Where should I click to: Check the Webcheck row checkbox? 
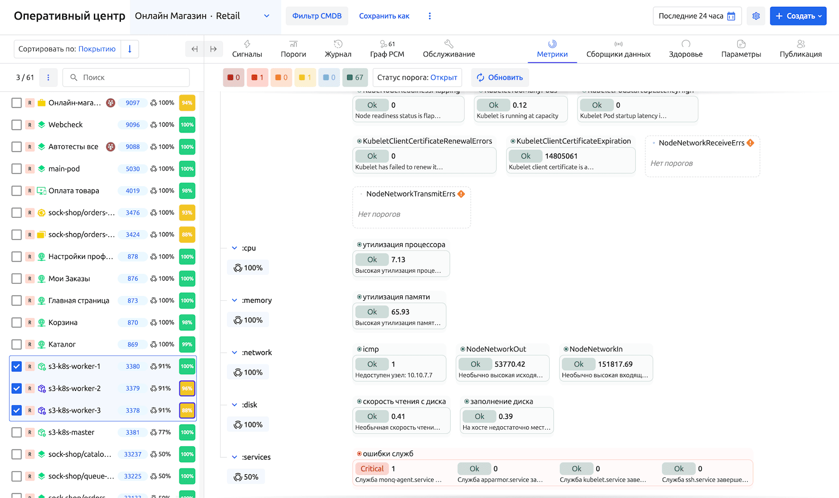coord(17,125)
